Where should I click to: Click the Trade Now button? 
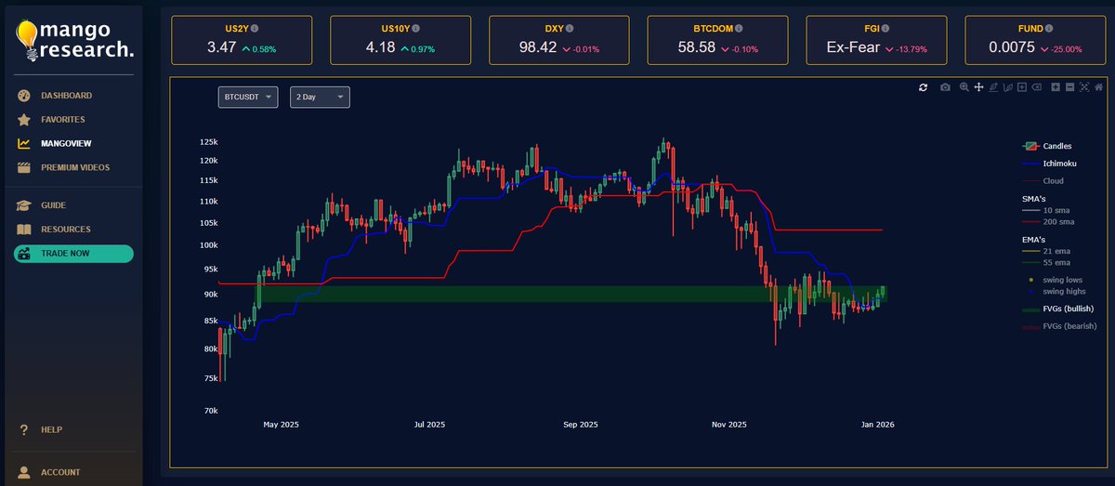tap(73, 254)
